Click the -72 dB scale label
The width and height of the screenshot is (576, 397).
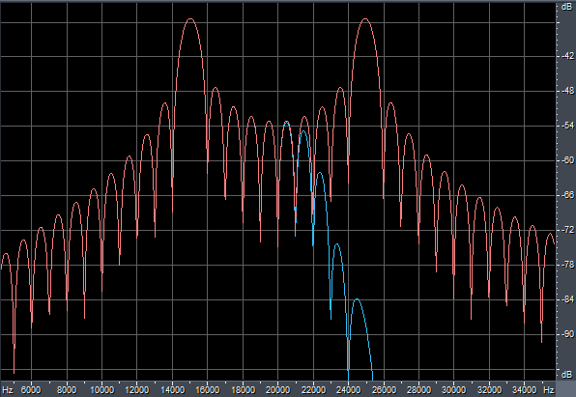click(567, 230)
